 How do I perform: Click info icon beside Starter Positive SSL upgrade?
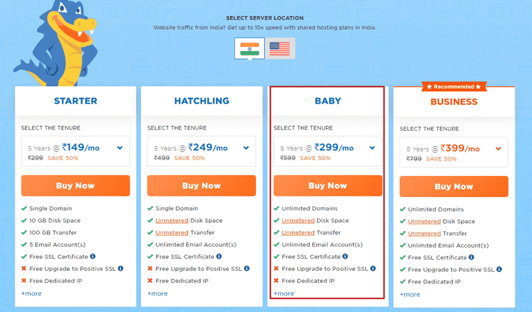click(121, 269)
